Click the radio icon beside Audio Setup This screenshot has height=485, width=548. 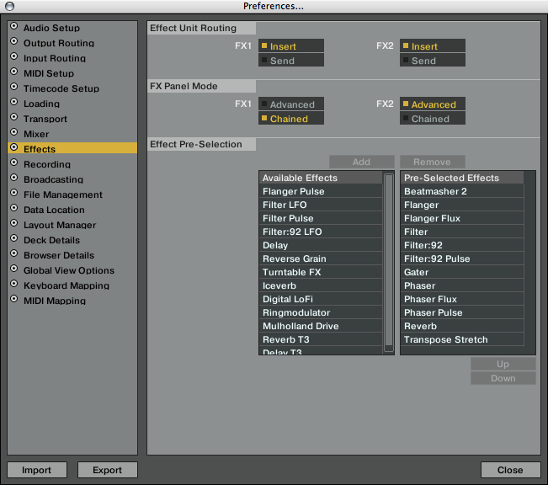(x=13, y=27)
